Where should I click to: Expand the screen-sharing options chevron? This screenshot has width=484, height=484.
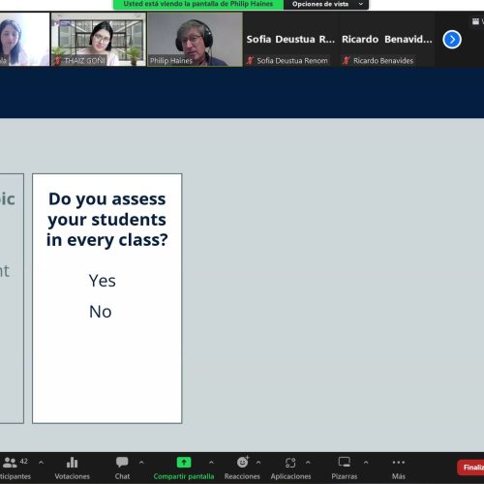[211, 463]
